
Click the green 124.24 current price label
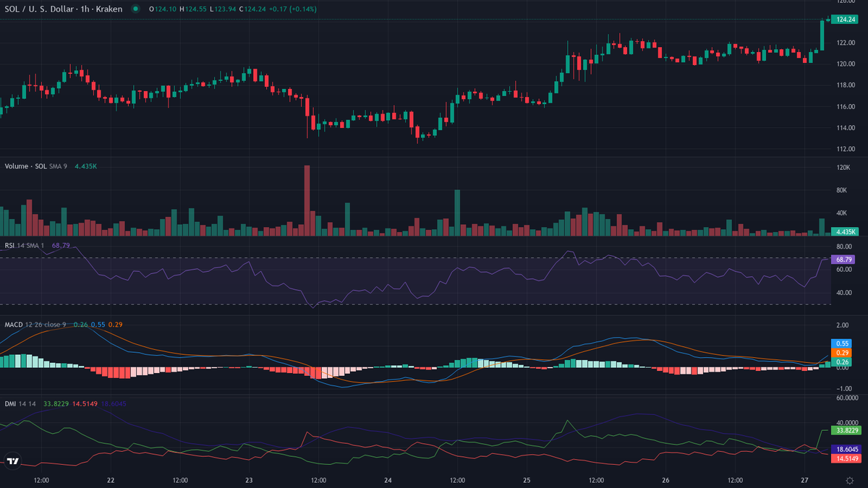coord(845,20)
